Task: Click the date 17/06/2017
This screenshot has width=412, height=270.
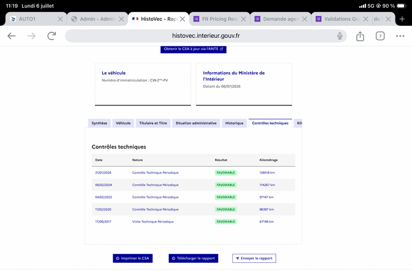Action: point(104,222)
